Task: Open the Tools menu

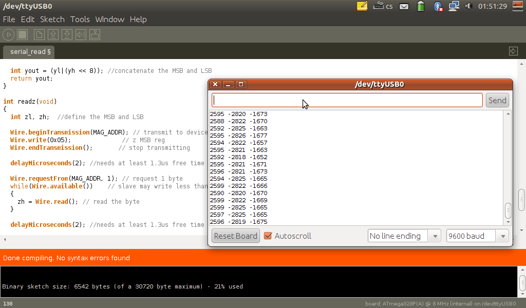Action: tap(80, 20)
